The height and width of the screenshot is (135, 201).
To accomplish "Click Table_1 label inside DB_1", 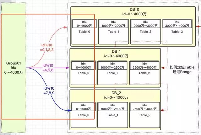I will pyautogui.click(x=112, y=73).
